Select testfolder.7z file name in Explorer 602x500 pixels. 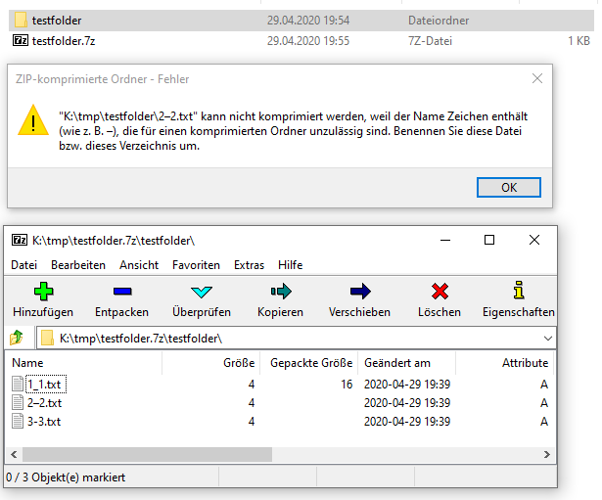coord(64,41)
